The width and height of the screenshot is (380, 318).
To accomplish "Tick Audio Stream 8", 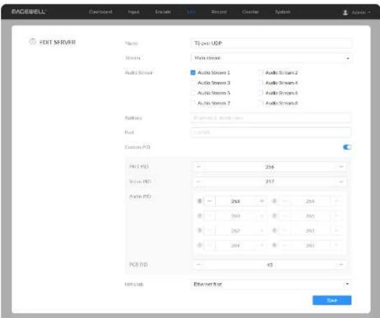I will 261,103.
